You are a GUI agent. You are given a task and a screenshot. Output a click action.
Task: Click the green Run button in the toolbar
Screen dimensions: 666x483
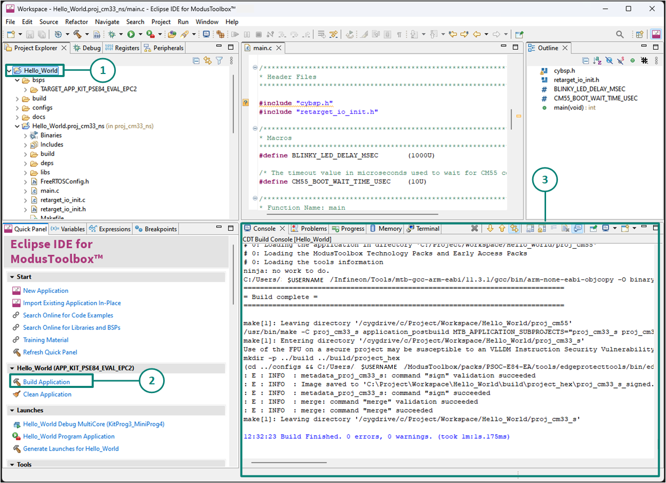coord(131,34)
